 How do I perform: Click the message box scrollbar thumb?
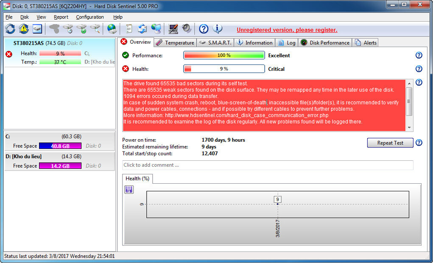click(x=409, y=101)
